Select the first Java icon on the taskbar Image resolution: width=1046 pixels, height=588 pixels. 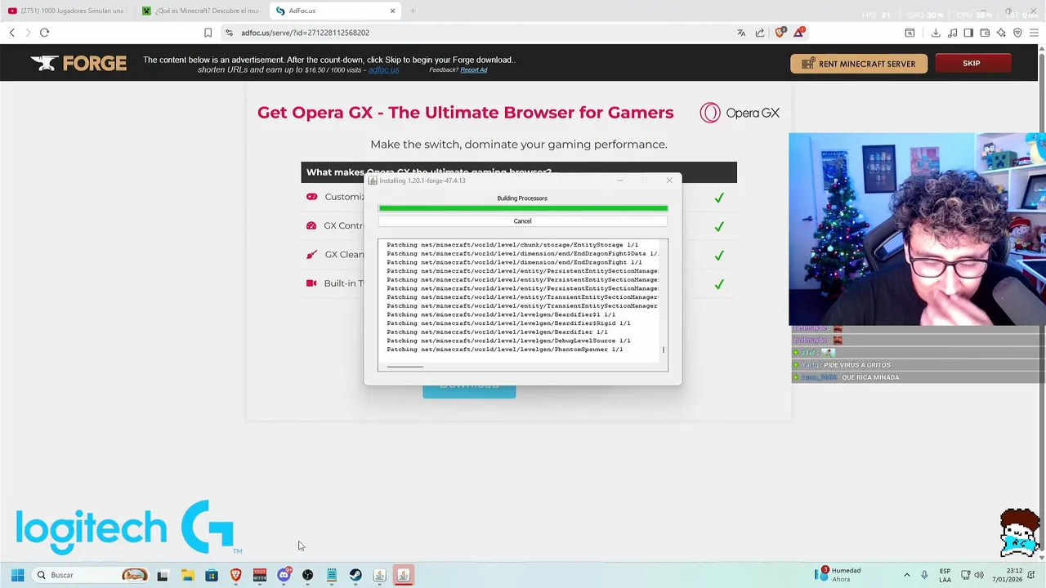coord(379,575)
